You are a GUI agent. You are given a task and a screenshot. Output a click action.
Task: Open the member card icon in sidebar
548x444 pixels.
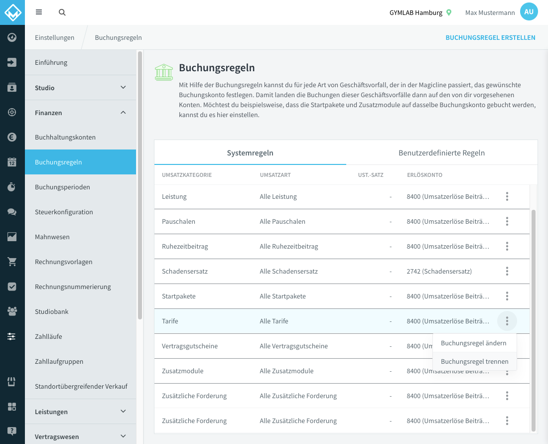pyautogui.click(x=12, y=87)
